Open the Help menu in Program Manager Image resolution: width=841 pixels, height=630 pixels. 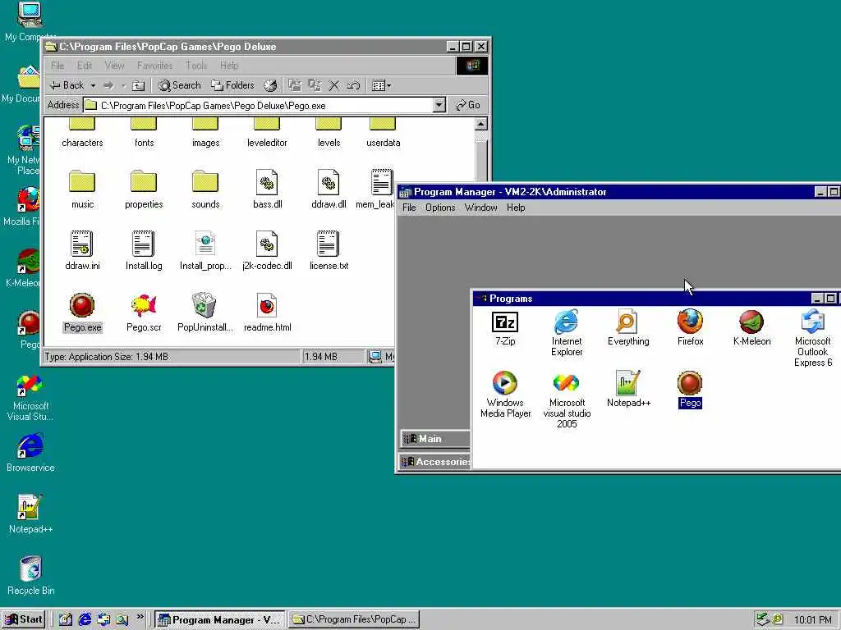pos(516,208)
